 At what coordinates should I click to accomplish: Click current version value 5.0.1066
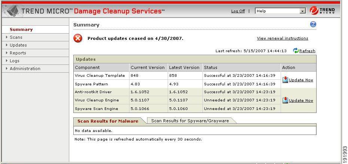tap(140, 109)
